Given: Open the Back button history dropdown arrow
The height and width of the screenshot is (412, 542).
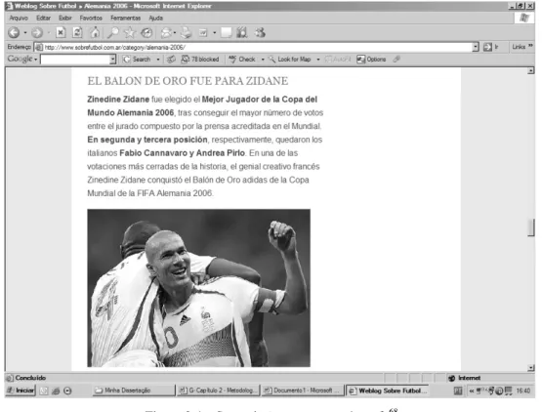Looking at the screenshot, I should coord(25,33).
